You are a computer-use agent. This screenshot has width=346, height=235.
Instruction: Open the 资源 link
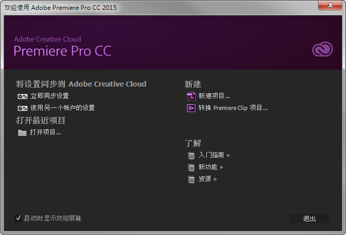tap(208, 179)
